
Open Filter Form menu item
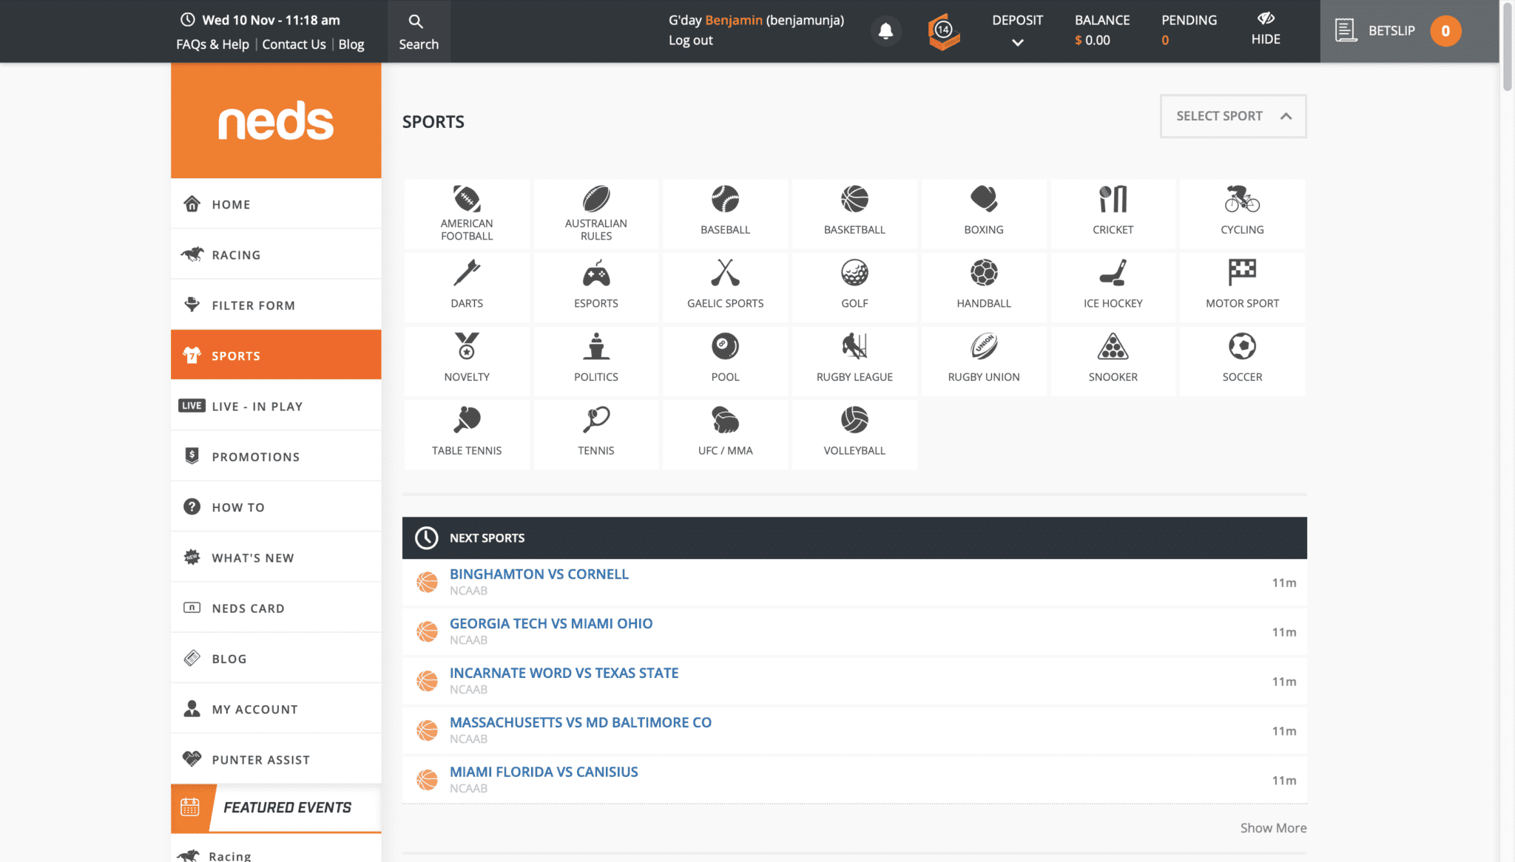pos(276,305)
